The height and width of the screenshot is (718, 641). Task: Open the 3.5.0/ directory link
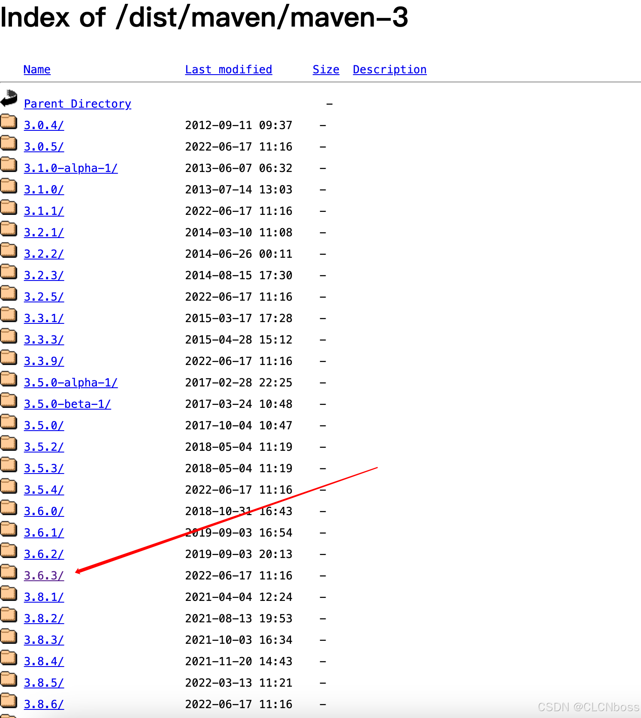pyautogui.click(x=44, y=425)
